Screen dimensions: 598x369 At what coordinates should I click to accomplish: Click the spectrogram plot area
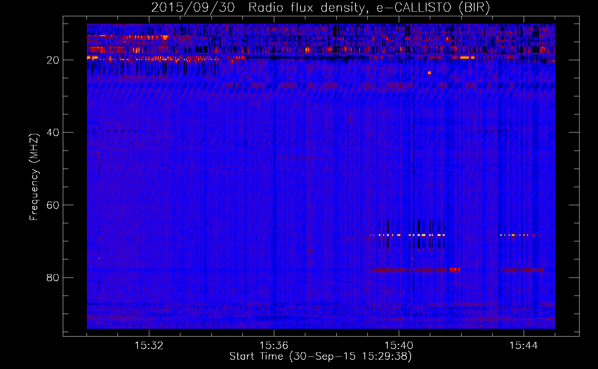tap(321, 176)
